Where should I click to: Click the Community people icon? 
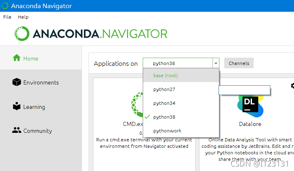[x=17, y=130]
